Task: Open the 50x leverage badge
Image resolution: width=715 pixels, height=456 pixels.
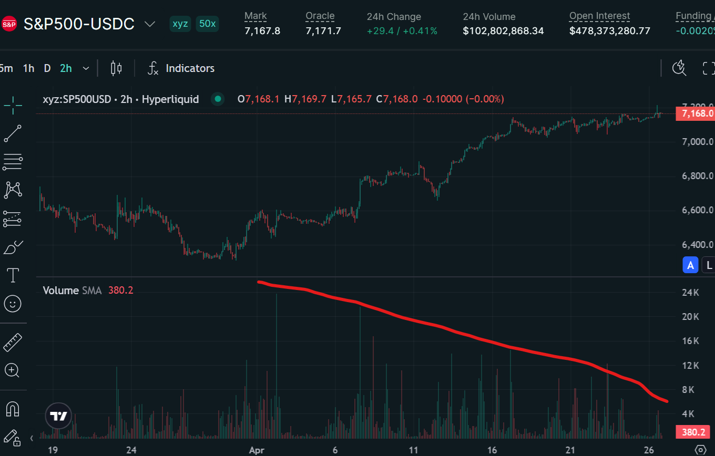Action: pyautogui.click(x=207, y=24)
